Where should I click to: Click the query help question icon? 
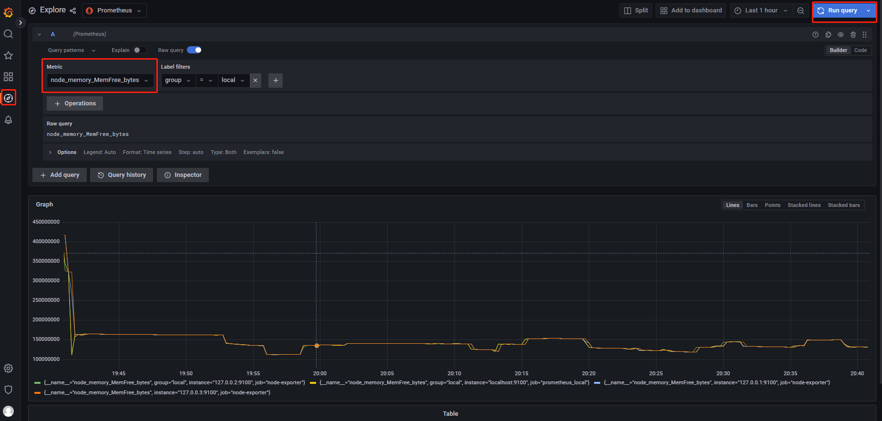[x=815, y=34]
